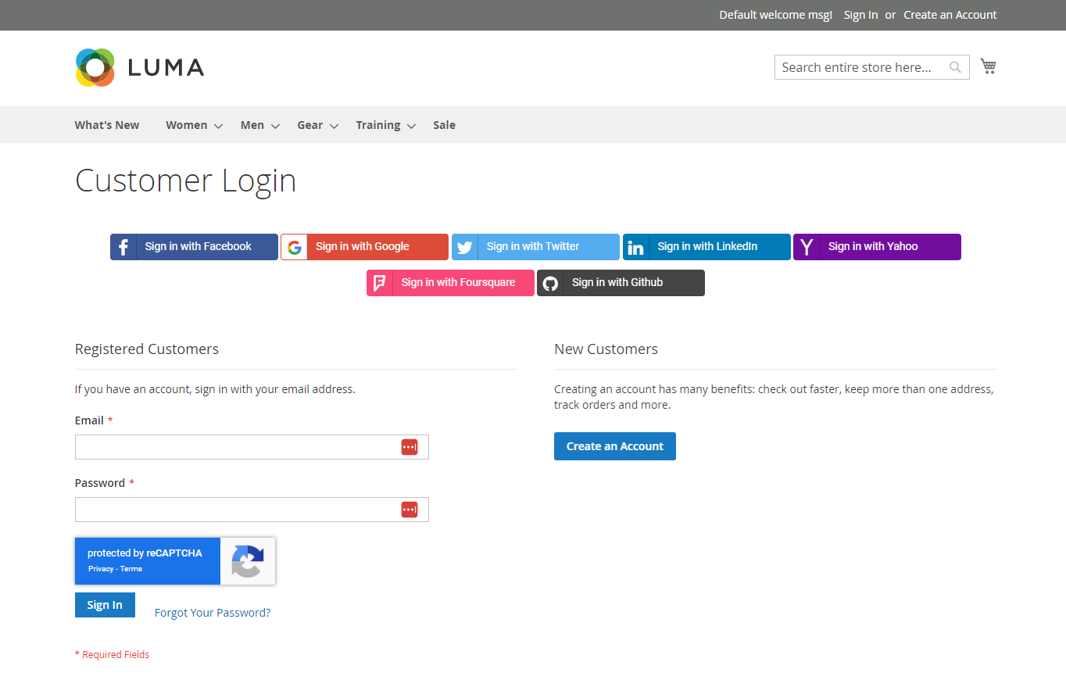Open the Gear category menu
The width and height of the screenshot is (1066, 687).
(310, 125)
